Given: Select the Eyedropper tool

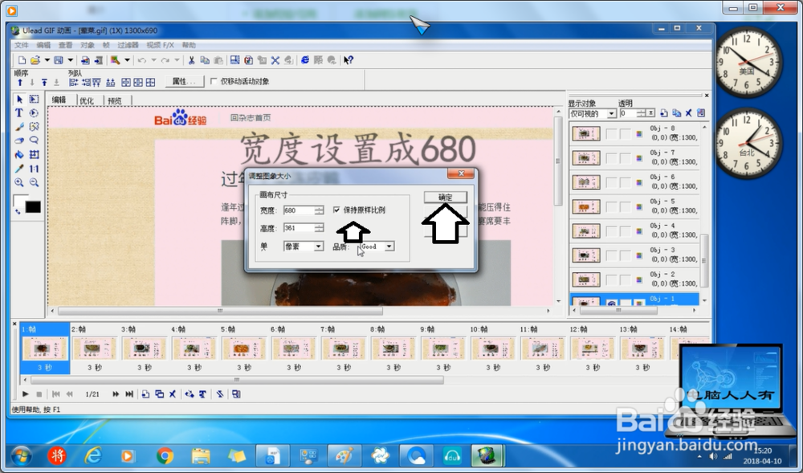Looking at the screenshot, I should [x=19, y=169].
